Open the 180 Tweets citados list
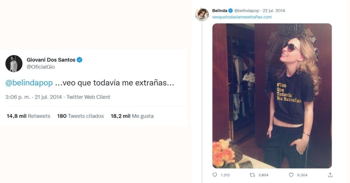This screenshot has width=350, height=183. pyautogui.click(x=80, y=116)
